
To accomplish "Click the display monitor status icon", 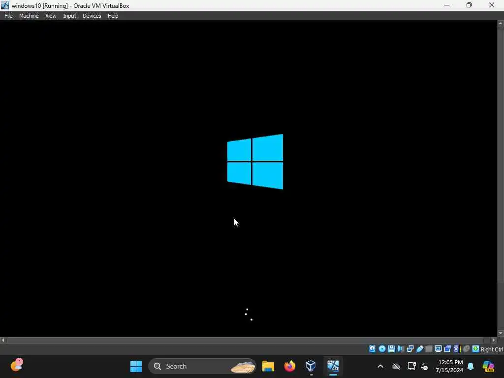I will [438, 349].
